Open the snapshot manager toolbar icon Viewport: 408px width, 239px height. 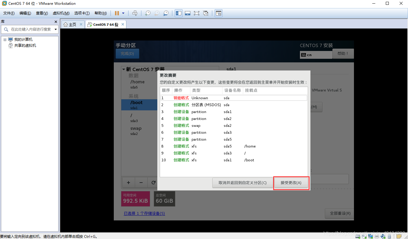(x=166, y=13)
